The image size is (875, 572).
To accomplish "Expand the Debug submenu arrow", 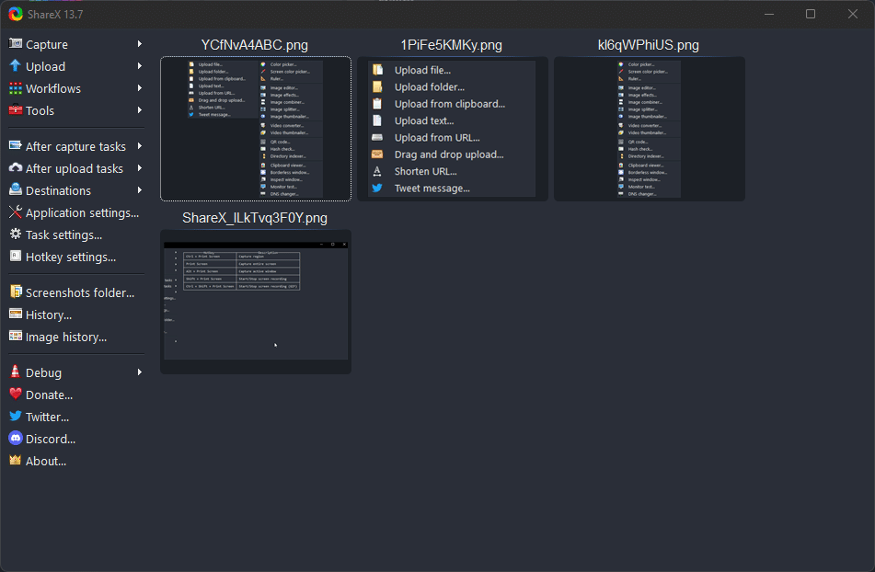I will click(140, 372).
